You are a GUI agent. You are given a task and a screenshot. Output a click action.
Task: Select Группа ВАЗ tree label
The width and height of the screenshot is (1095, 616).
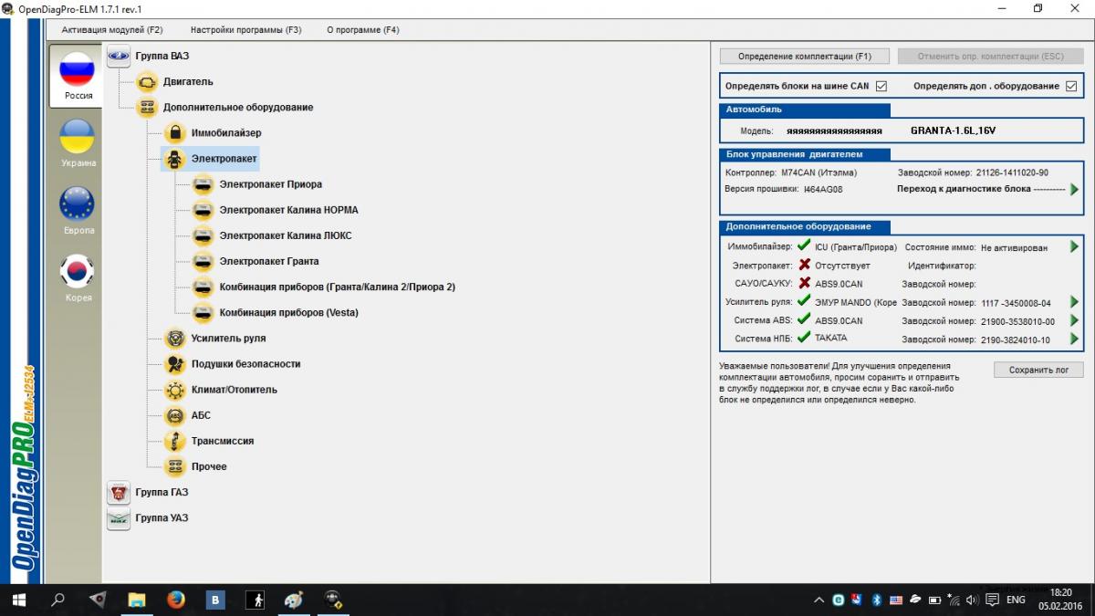[162, 56]
